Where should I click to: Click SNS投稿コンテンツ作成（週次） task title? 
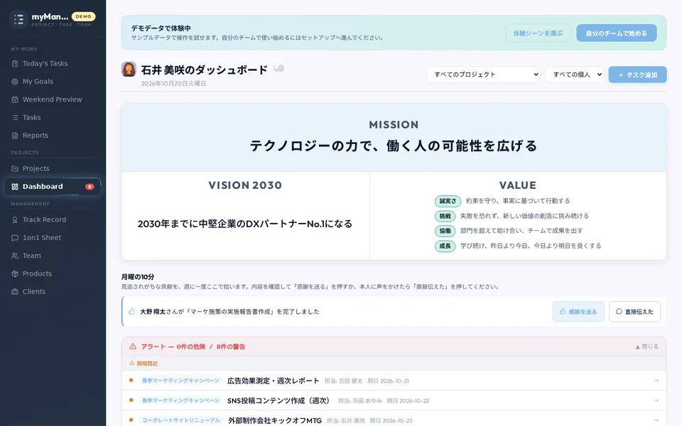280,400
